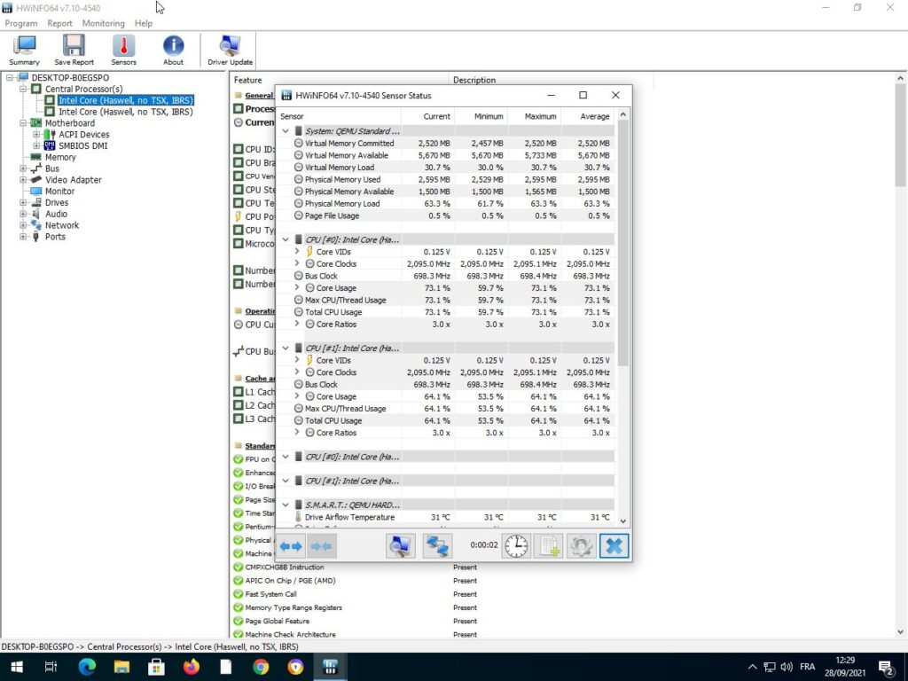Click the shrink layout arrows icon
The width and height of the screenshot is (908, 681).
(321, 546)
